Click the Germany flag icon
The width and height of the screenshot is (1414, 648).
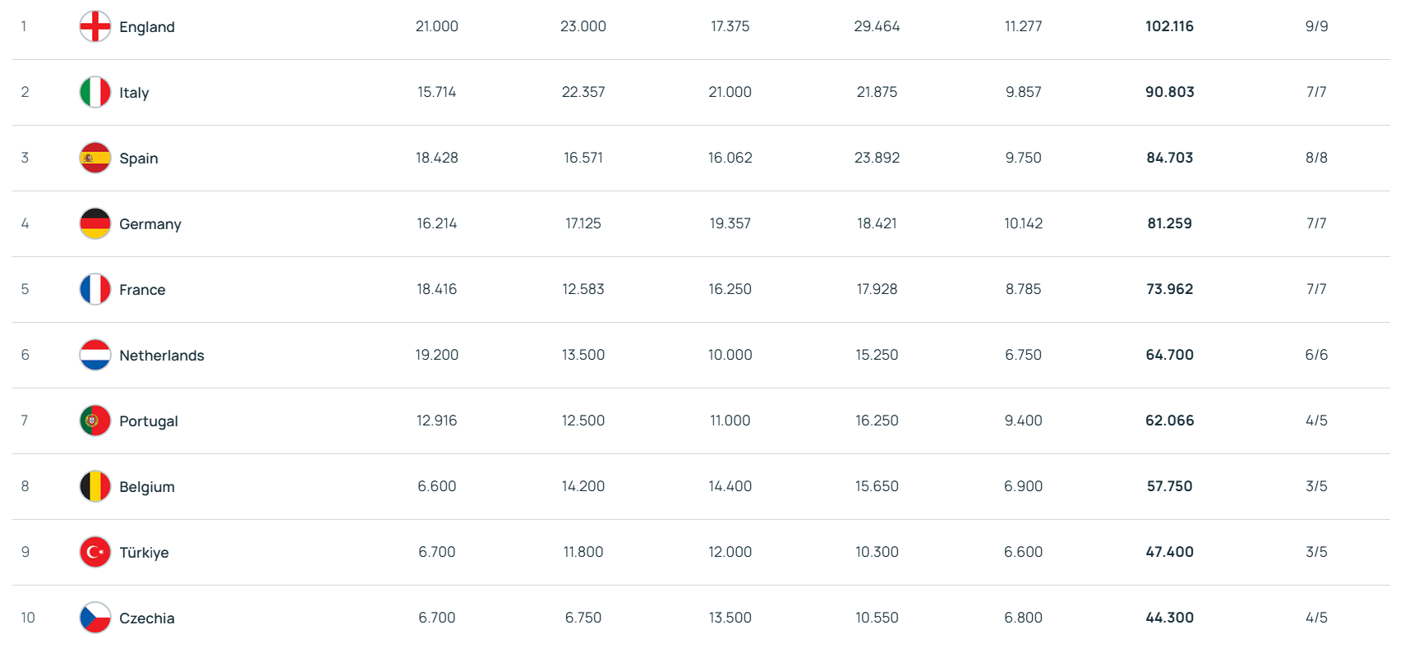pos(95,223)
